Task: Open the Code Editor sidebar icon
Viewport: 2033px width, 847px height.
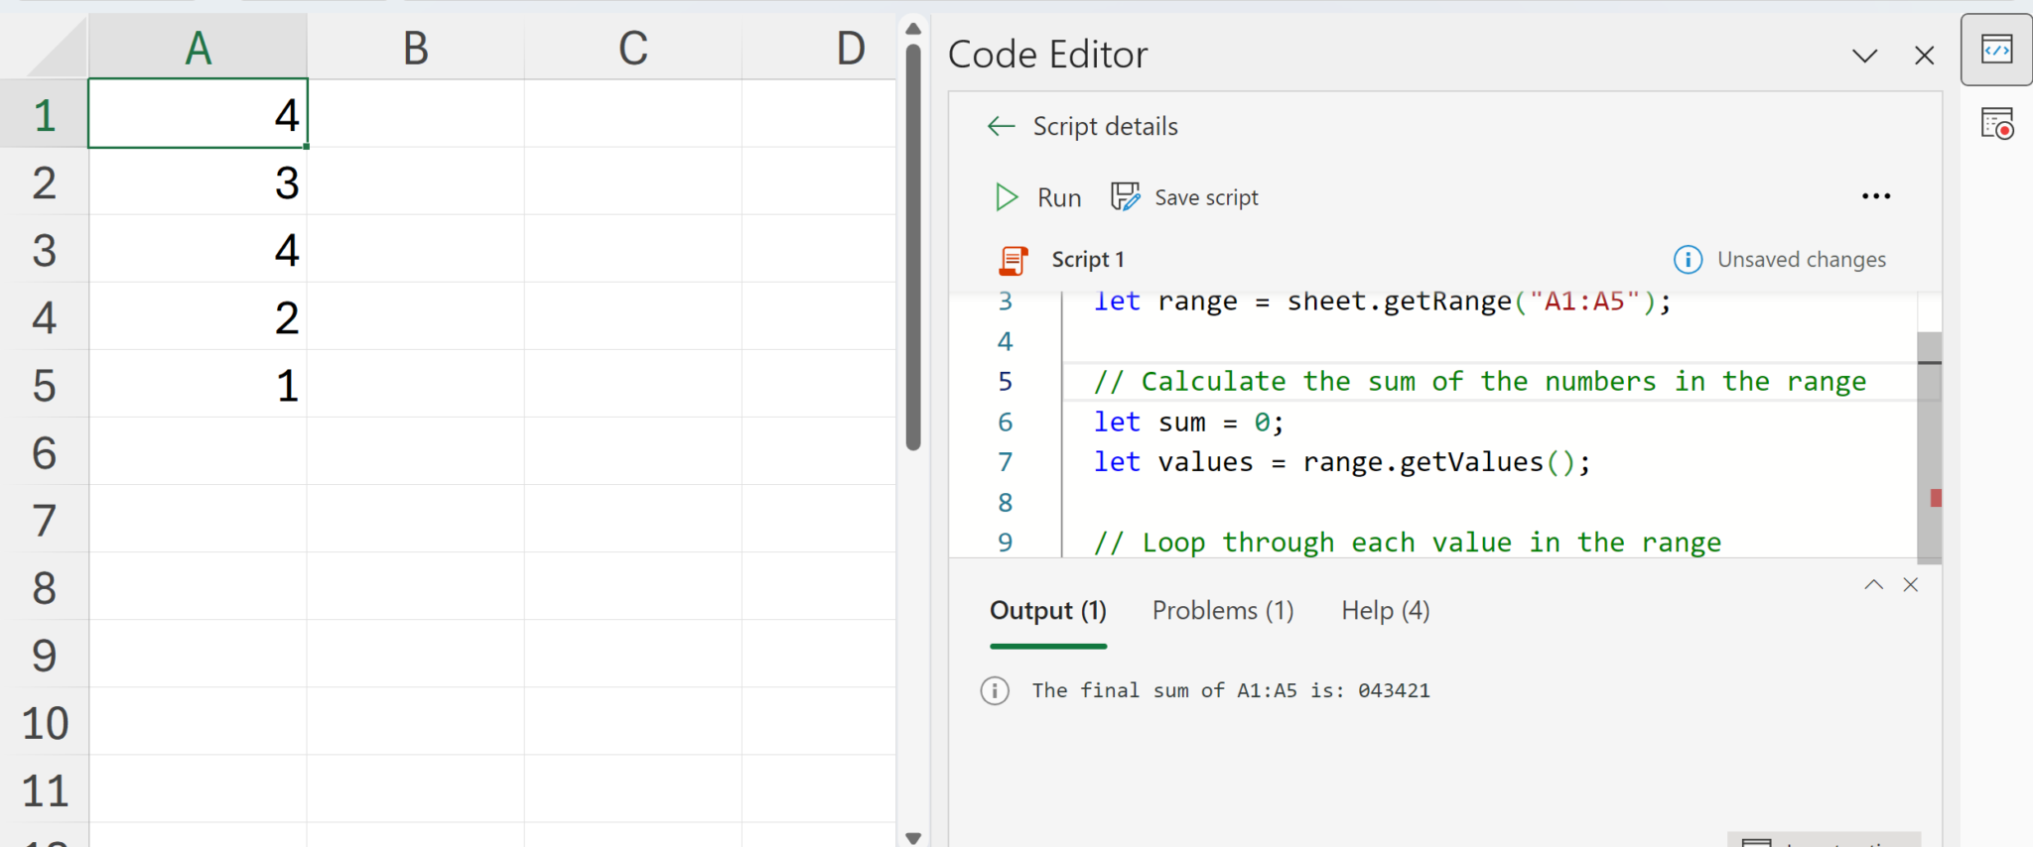Action: pyautogui.click(x=1996, y=50)
